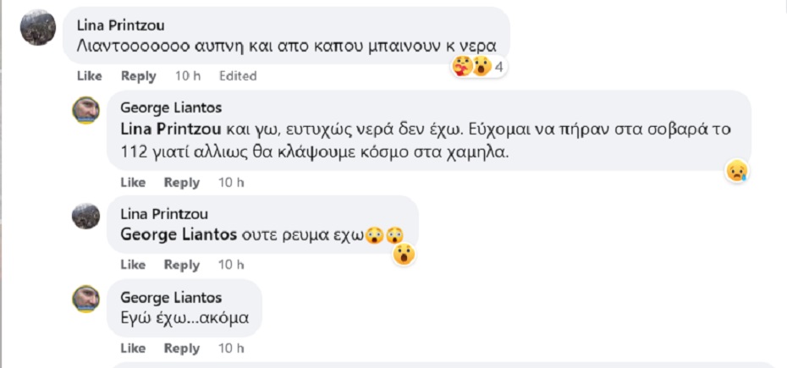787x368 pixels.
Task: Click crying reaction emoji on George's reply
Action: [x=737, y=171]
